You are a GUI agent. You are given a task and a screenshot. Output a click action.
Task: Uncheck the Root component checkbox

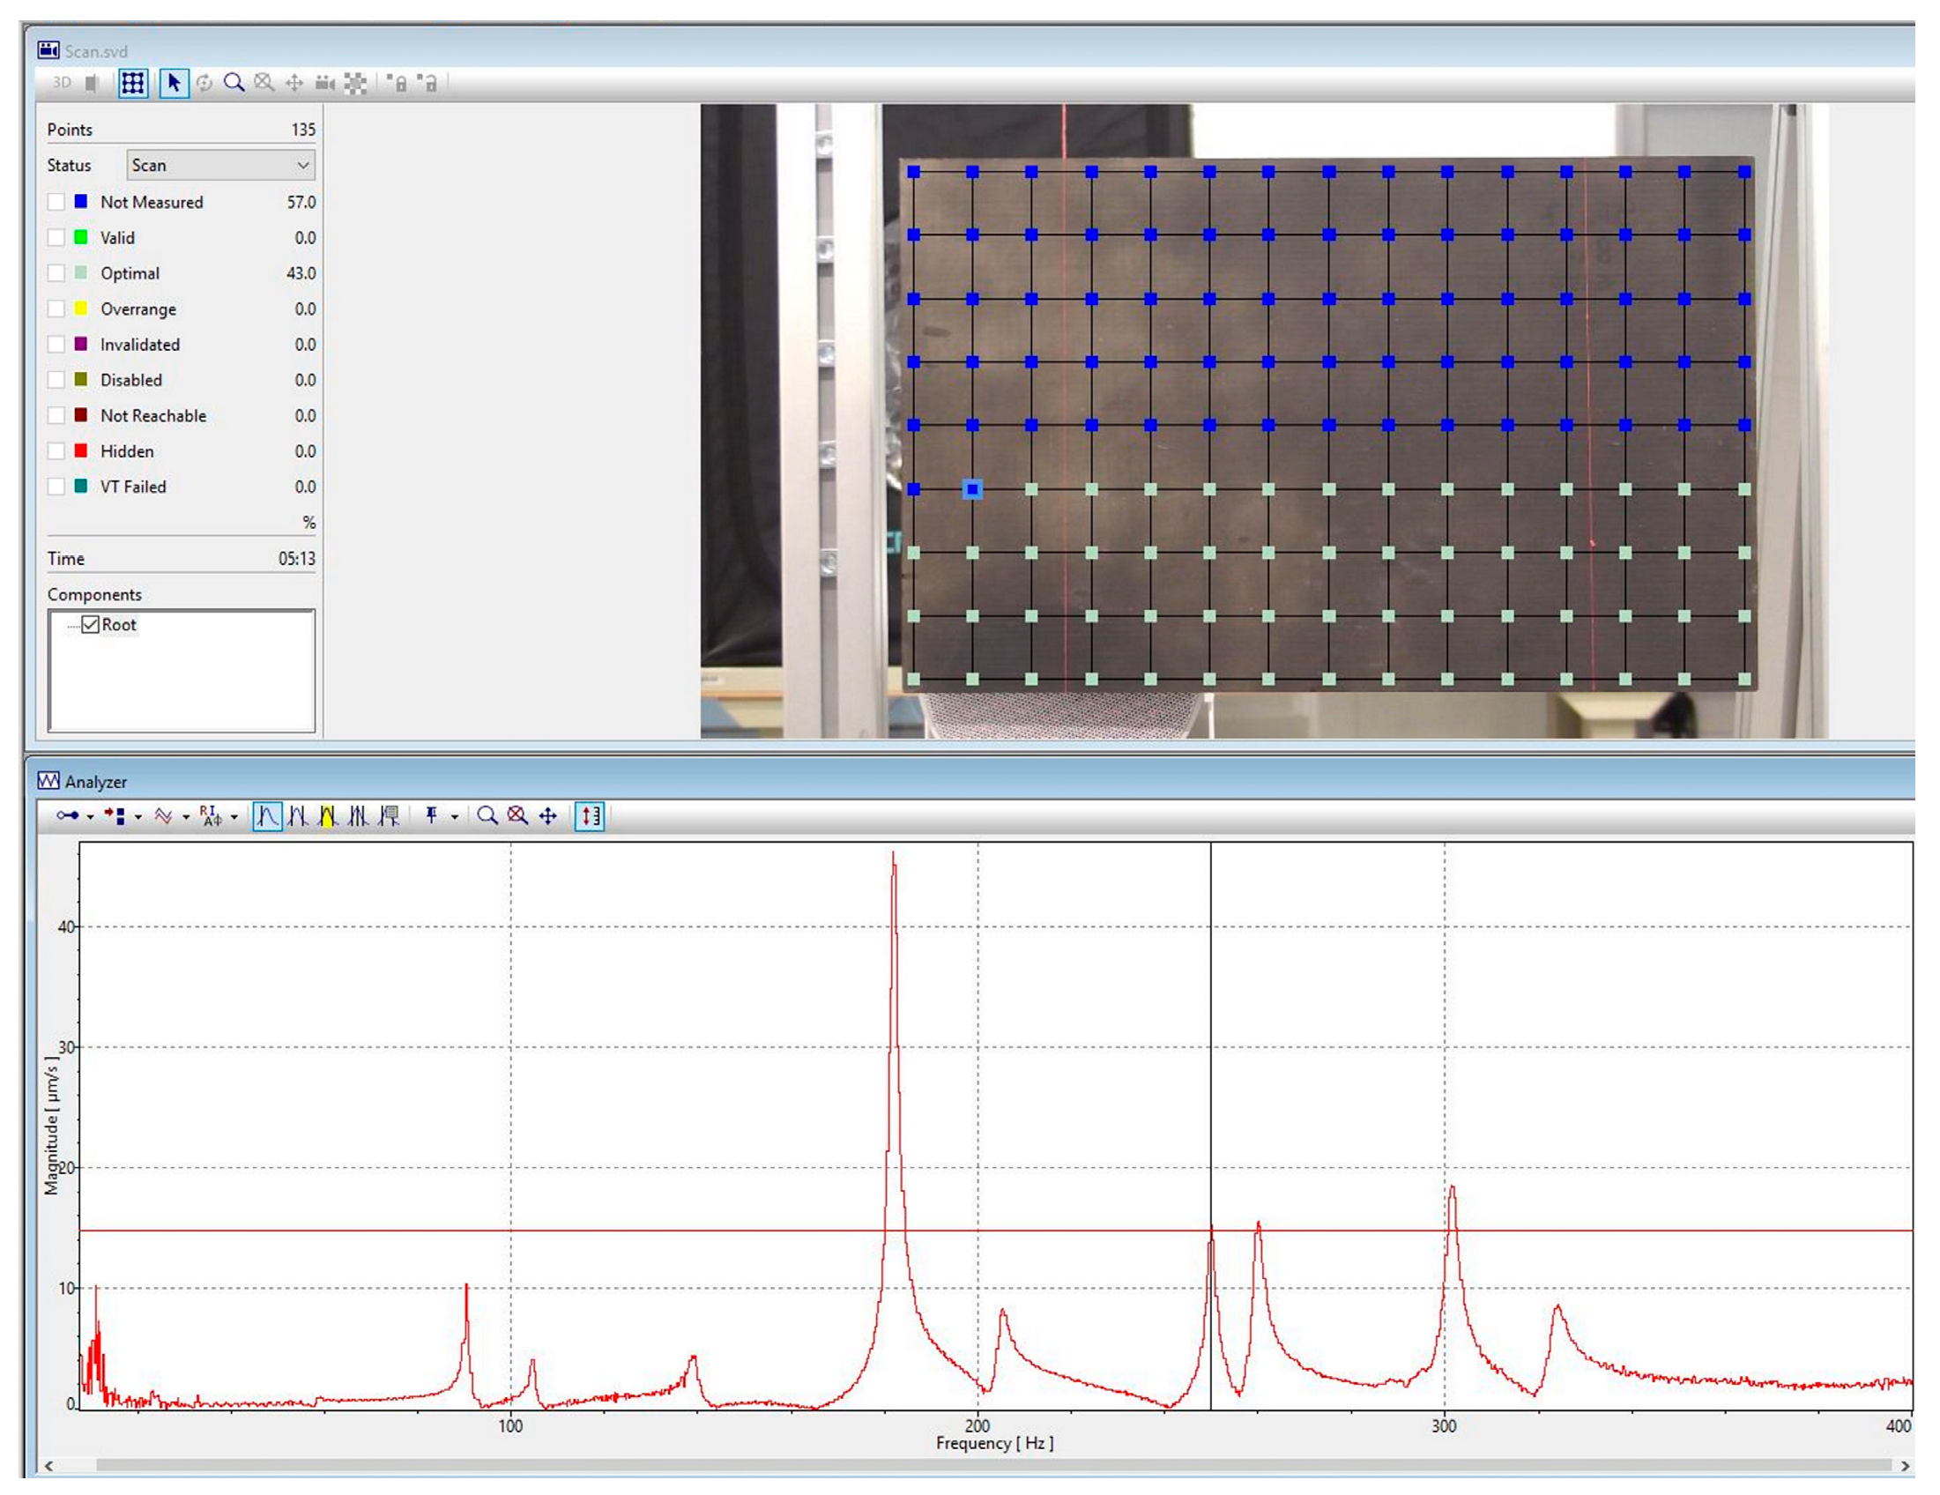click(91, 624)
